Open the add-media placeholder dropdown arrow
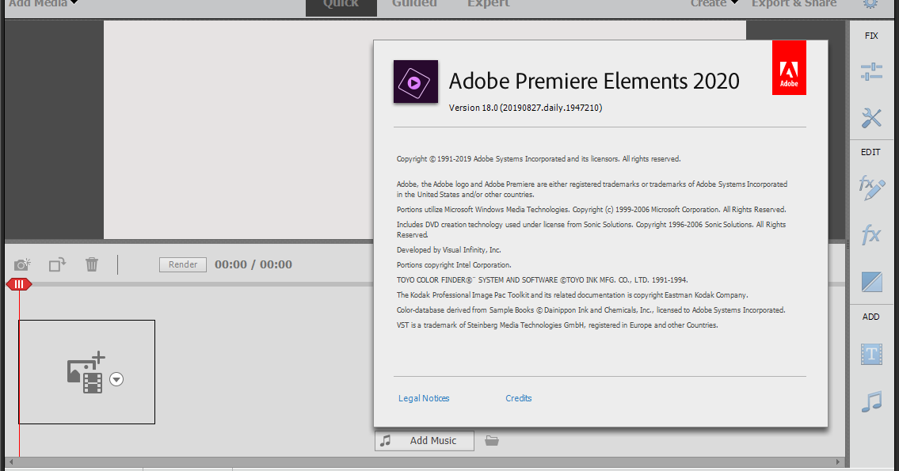899x471 pixels. (116, 379)
